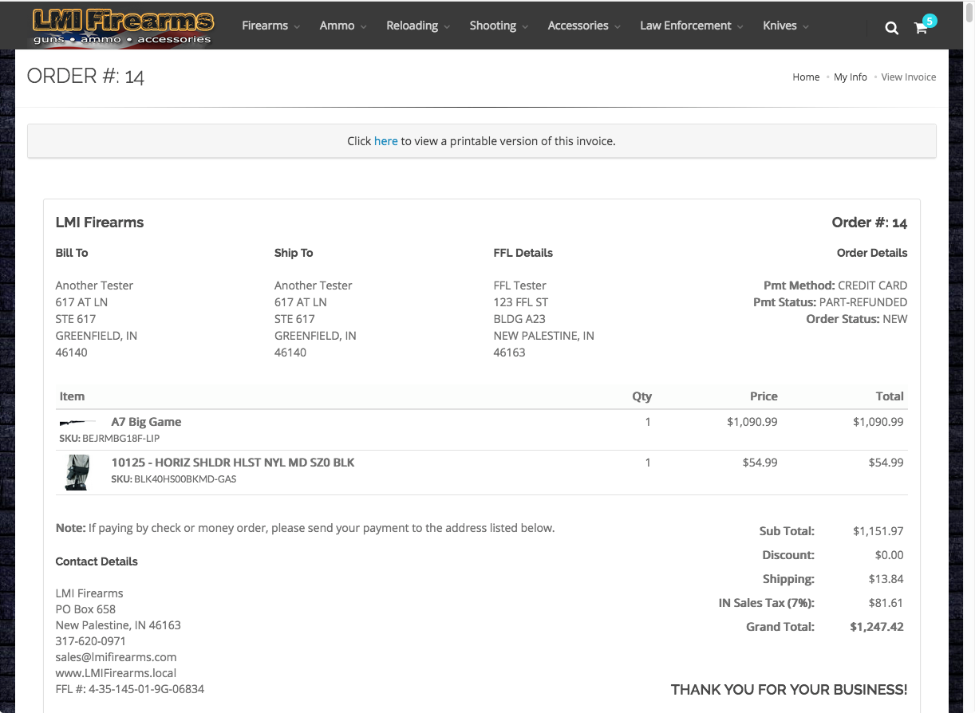Image resolution: width=975 pixels, height=713 pixels.
Task: Open the search magnifier icon
Action: point(892,28)
